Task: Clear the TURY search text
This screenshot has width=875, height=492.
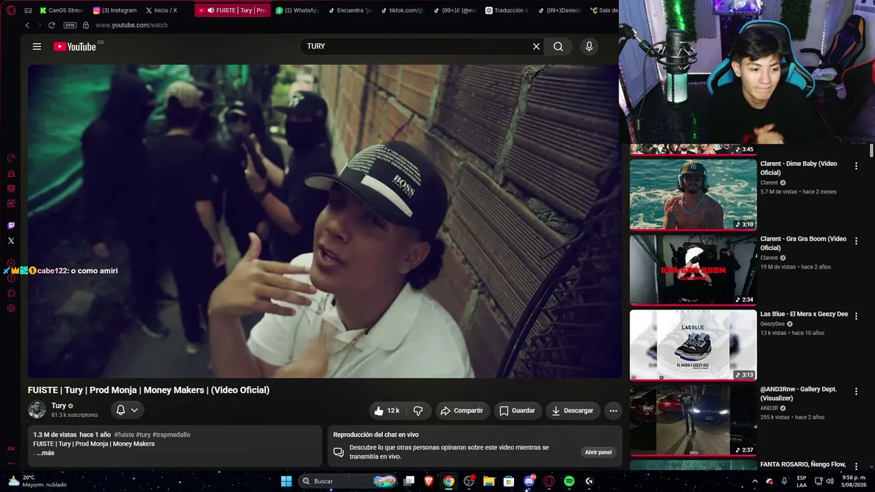Action: point(537,46)
